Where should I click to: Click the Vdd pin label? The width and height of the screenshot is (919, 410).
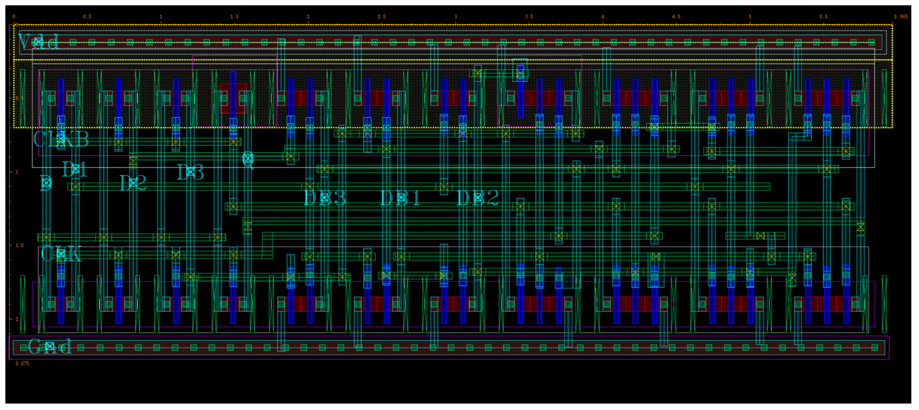point(38,42)
